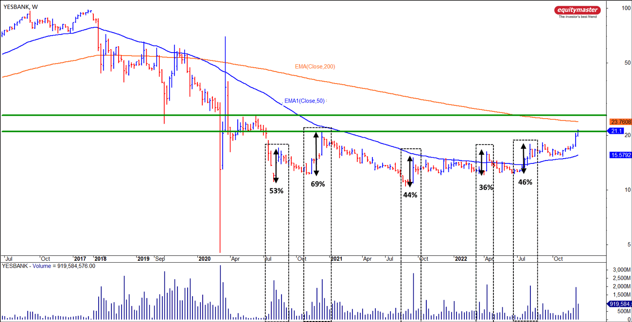Click the YESBANK Volume panel label

point(49,266)
